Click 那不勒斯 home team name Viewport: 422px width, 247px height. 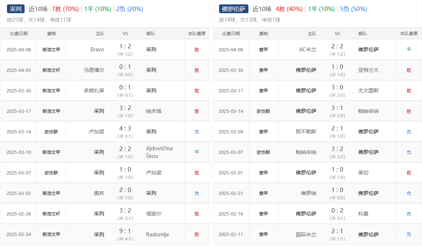coord(306,132)
